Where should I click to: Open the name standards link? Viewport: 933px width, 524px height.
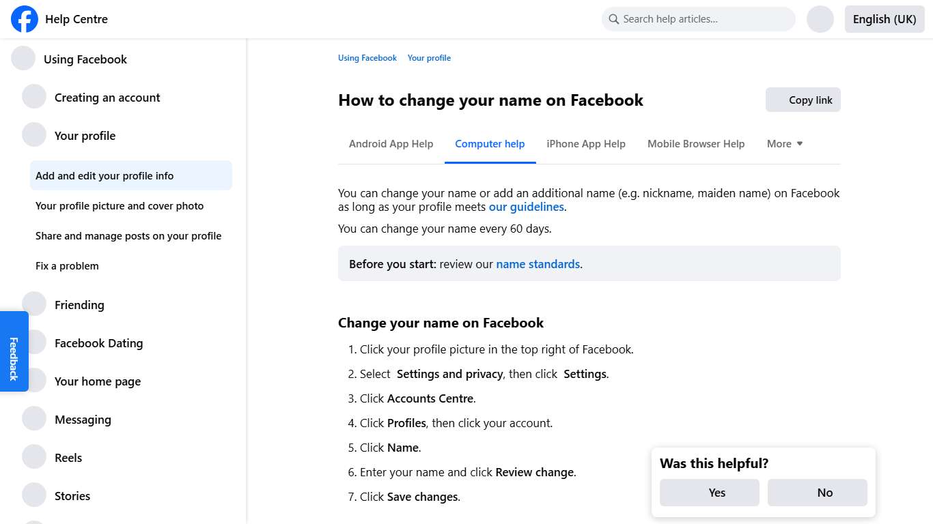click(538, 263)
